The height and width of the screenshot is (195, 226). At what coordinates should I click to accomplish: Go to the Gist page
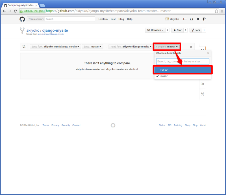[x=113, y=19]
